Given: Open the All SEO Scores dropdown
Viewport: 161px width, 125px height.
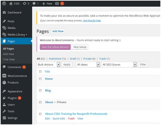Looking at the screenshot, I should (119, 65).
